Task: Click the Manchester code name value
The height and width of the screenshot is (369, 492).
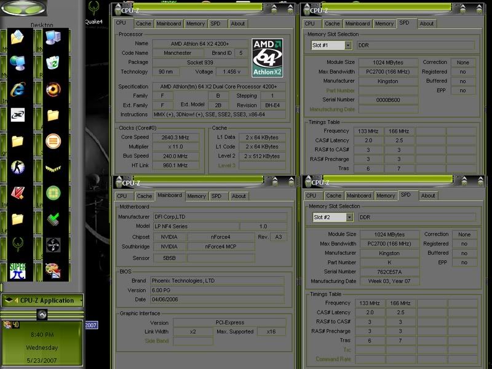Action: coord(177,53)
